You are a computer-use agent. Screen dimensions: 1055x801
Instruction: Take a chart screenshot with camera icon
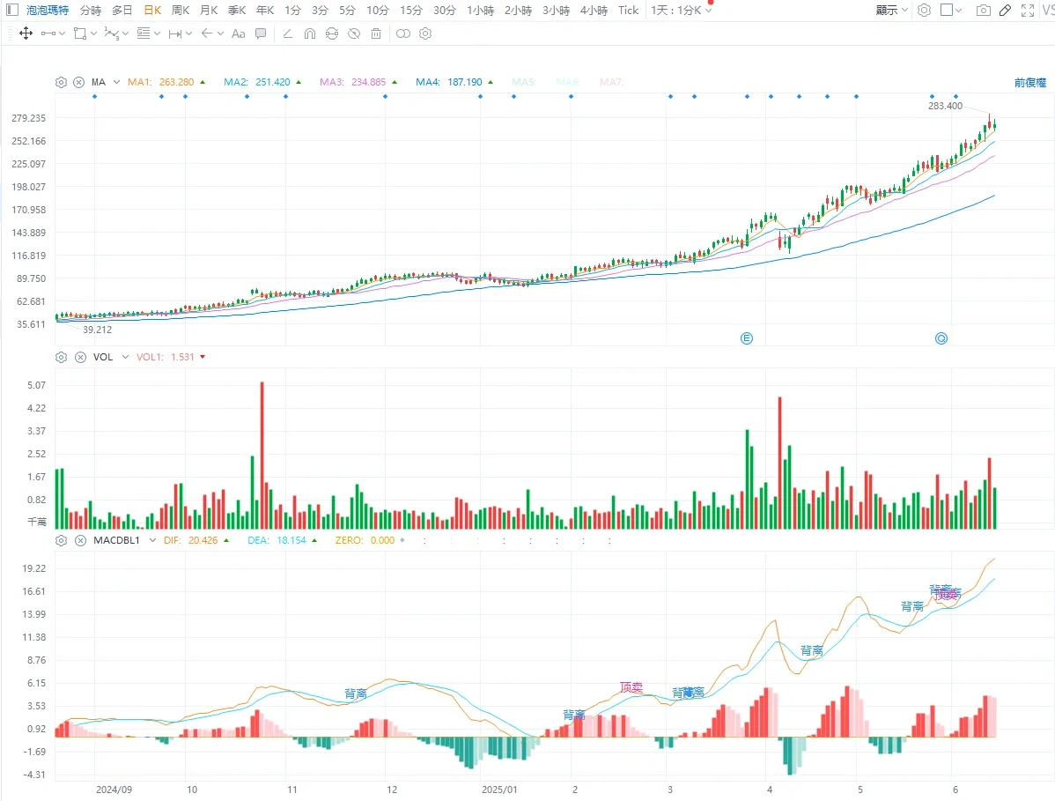tap(983, 10)
